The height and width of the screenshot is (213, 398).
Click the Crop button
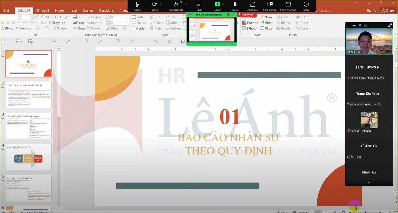[78, 23]
